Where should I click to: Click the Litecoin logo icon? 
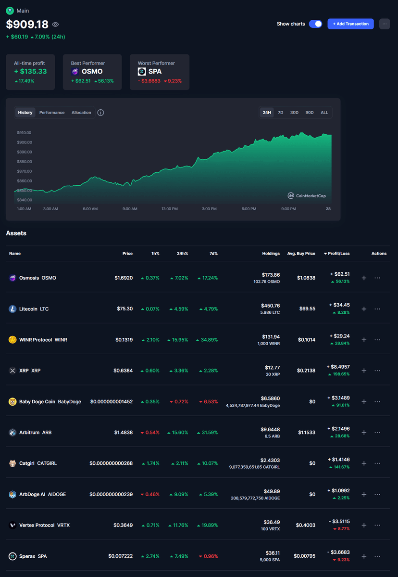[12, 309]
